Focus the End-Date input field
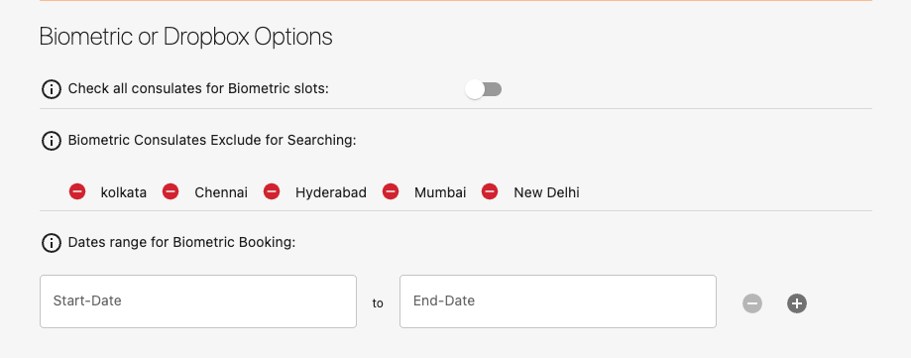Image resolution: width=911 pixels, height=358 pixels. coord(558,301)
